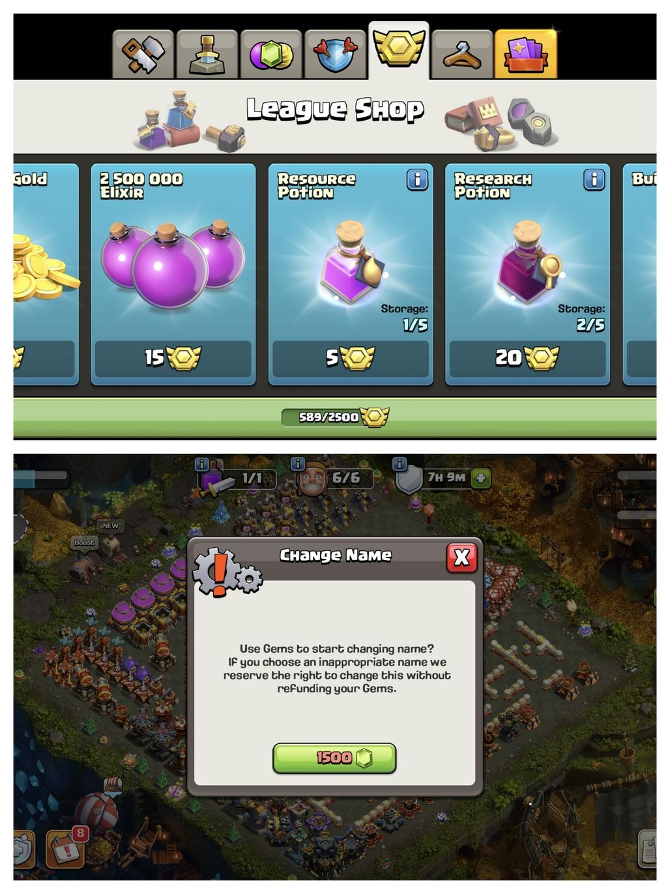Viewport: 670px width, 894px height.
Task: Buy Resource Potion for 5 medals
Action: 350,357
